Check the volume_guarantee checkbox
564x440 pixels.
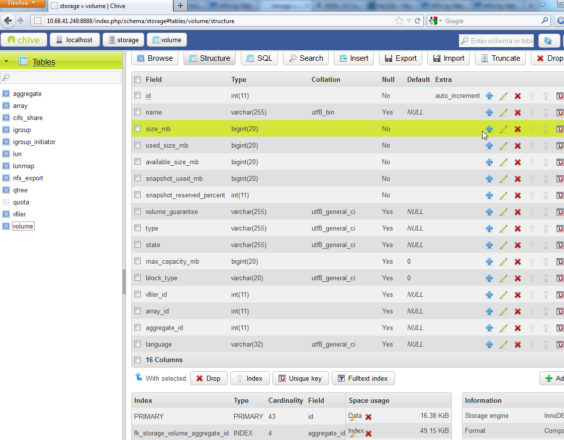coord(137,211)
